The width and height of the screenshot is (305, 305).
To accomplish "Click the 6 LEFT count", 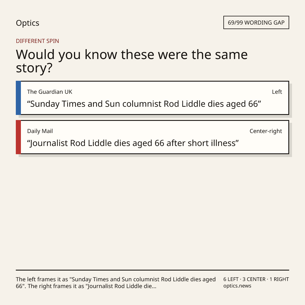I will 231,279.
